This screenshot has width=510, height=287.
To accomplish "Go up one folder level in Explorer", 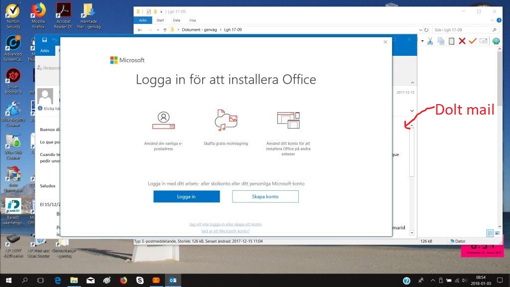I will (165, 30).
